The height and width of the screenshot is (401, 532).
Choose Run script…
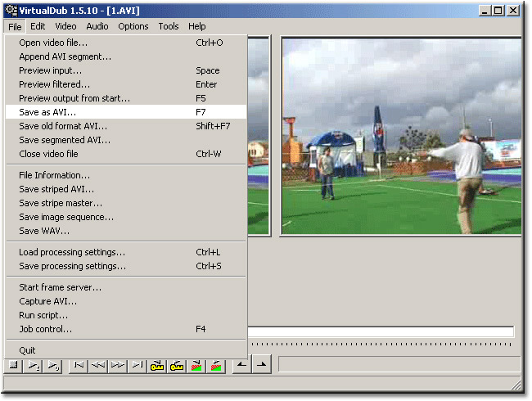[x=126, y=316]
